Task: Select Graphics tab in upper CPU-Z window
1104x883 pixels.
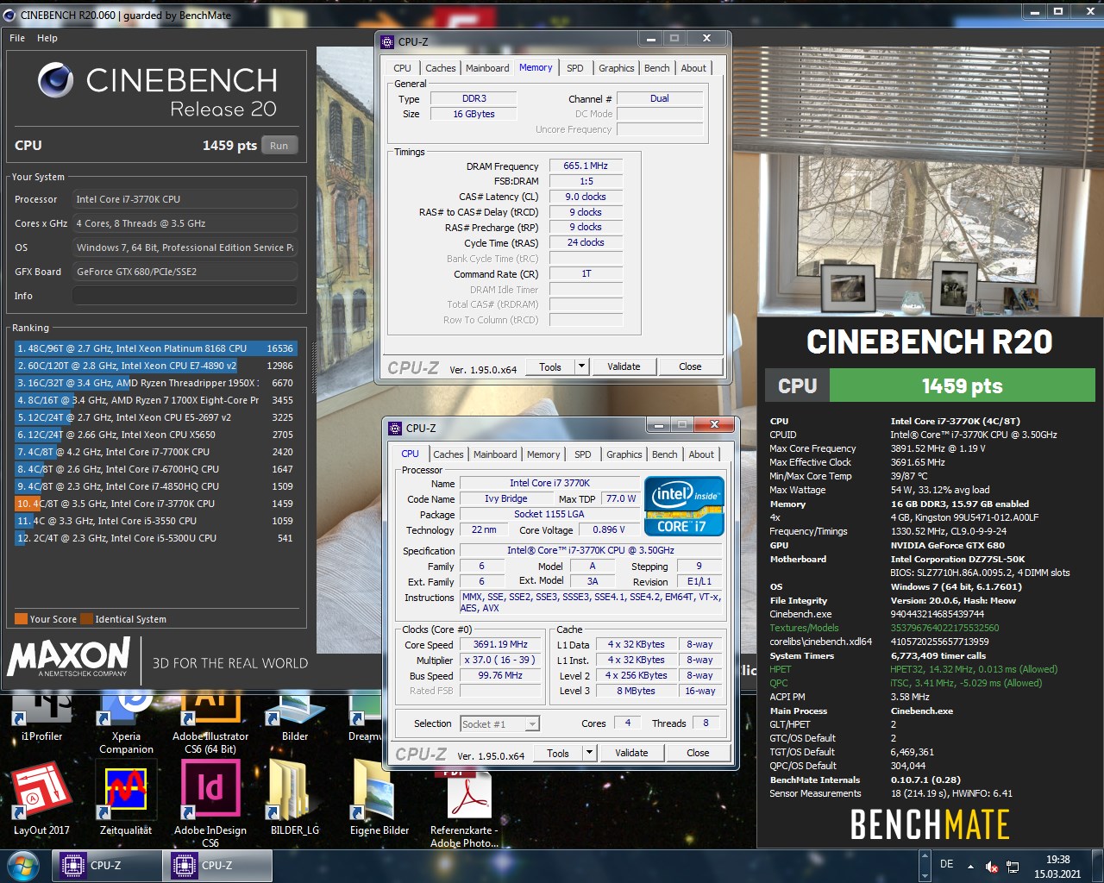Action: (x=616, y=68)
